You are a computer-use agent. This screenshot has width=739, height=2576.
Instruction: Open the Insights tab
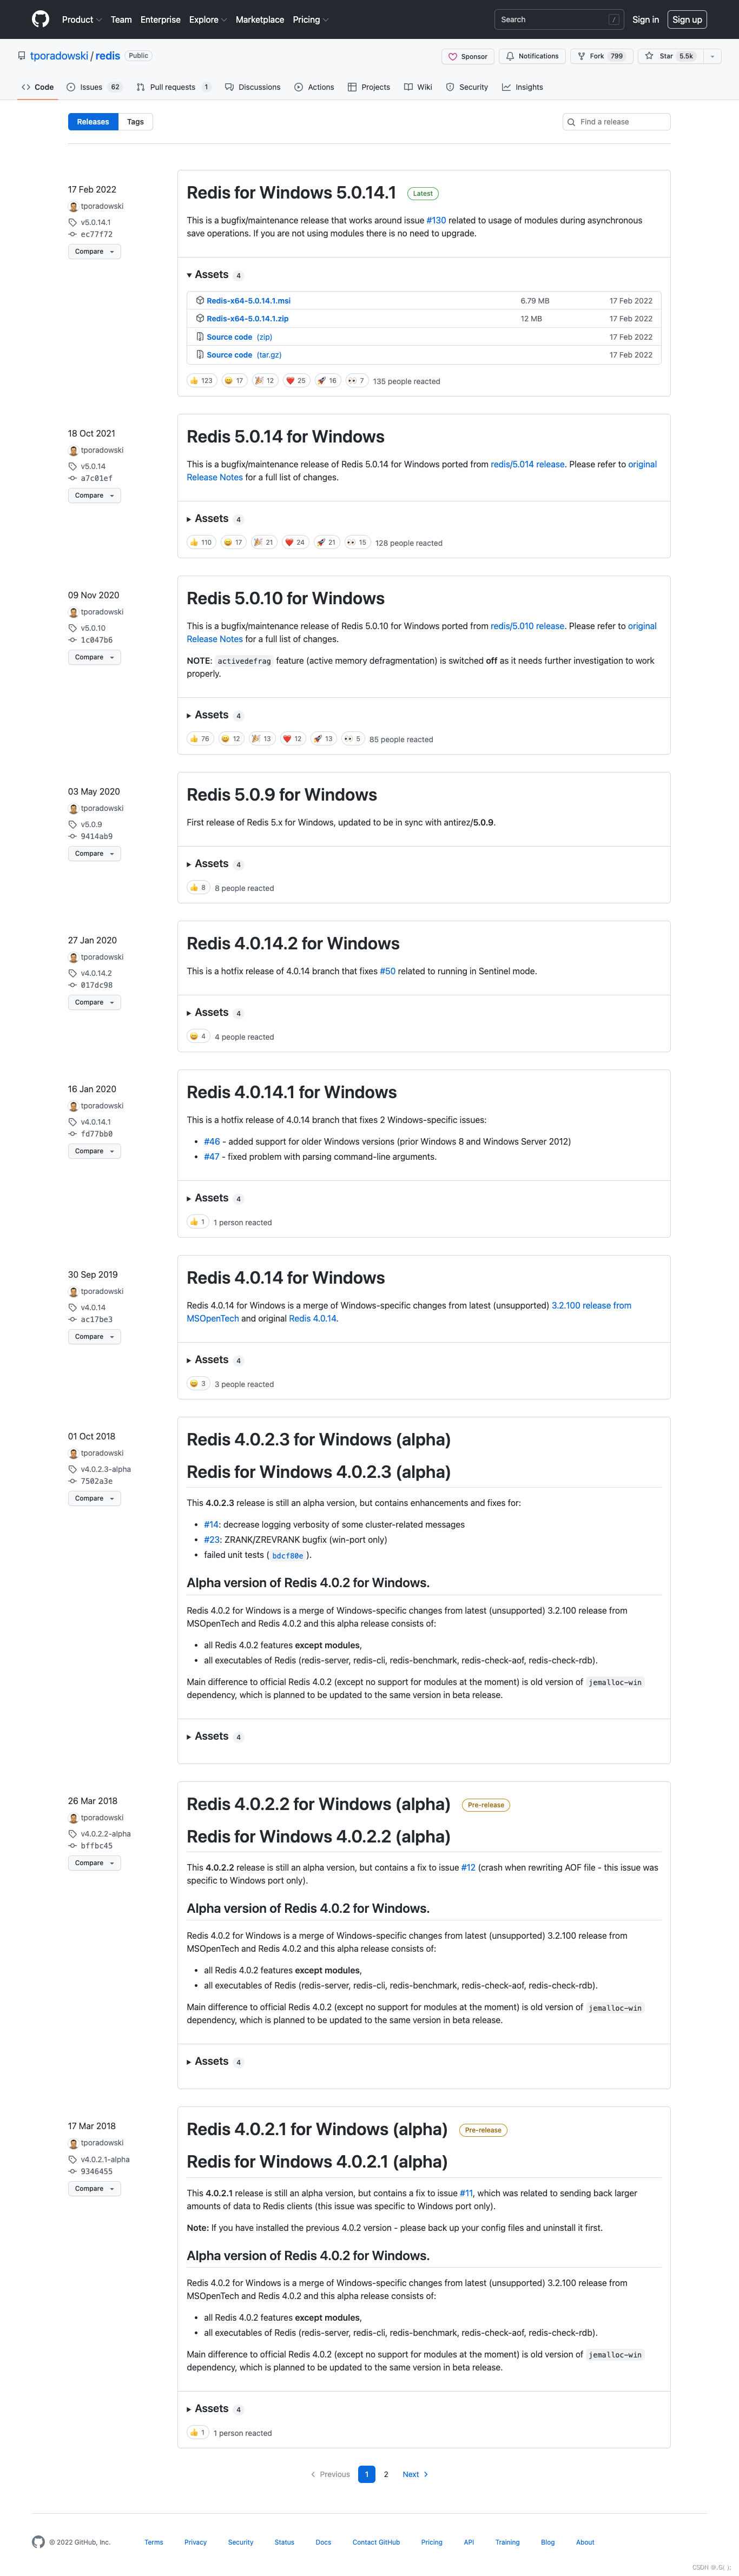tap(522, 87)
